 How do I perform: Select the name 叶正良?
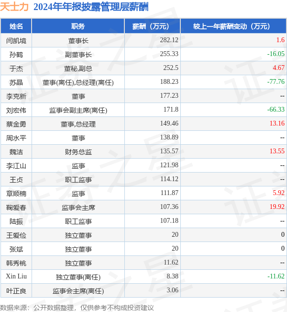[16, 291]
